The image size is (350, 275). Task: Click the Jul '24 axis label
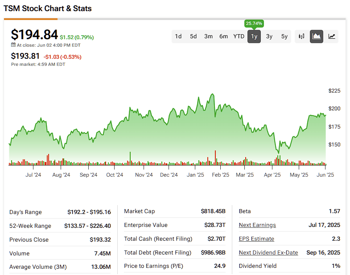tap(33, 175)
